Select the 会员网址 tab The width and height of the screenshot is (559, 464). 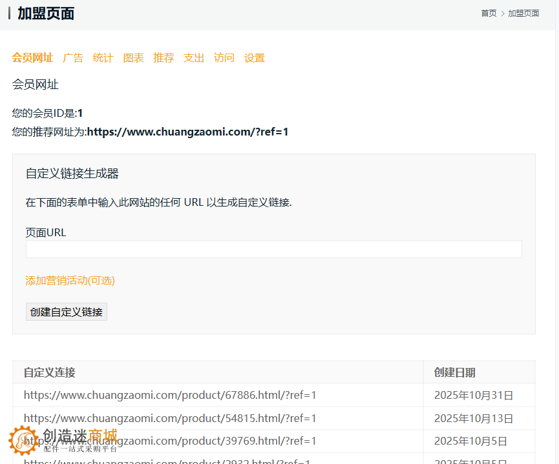[x=33, y=57]
